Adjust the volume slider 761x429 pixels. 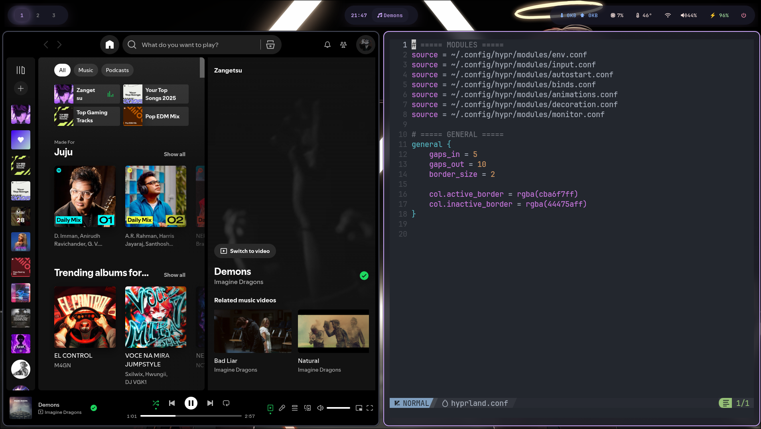click(339, 408)
